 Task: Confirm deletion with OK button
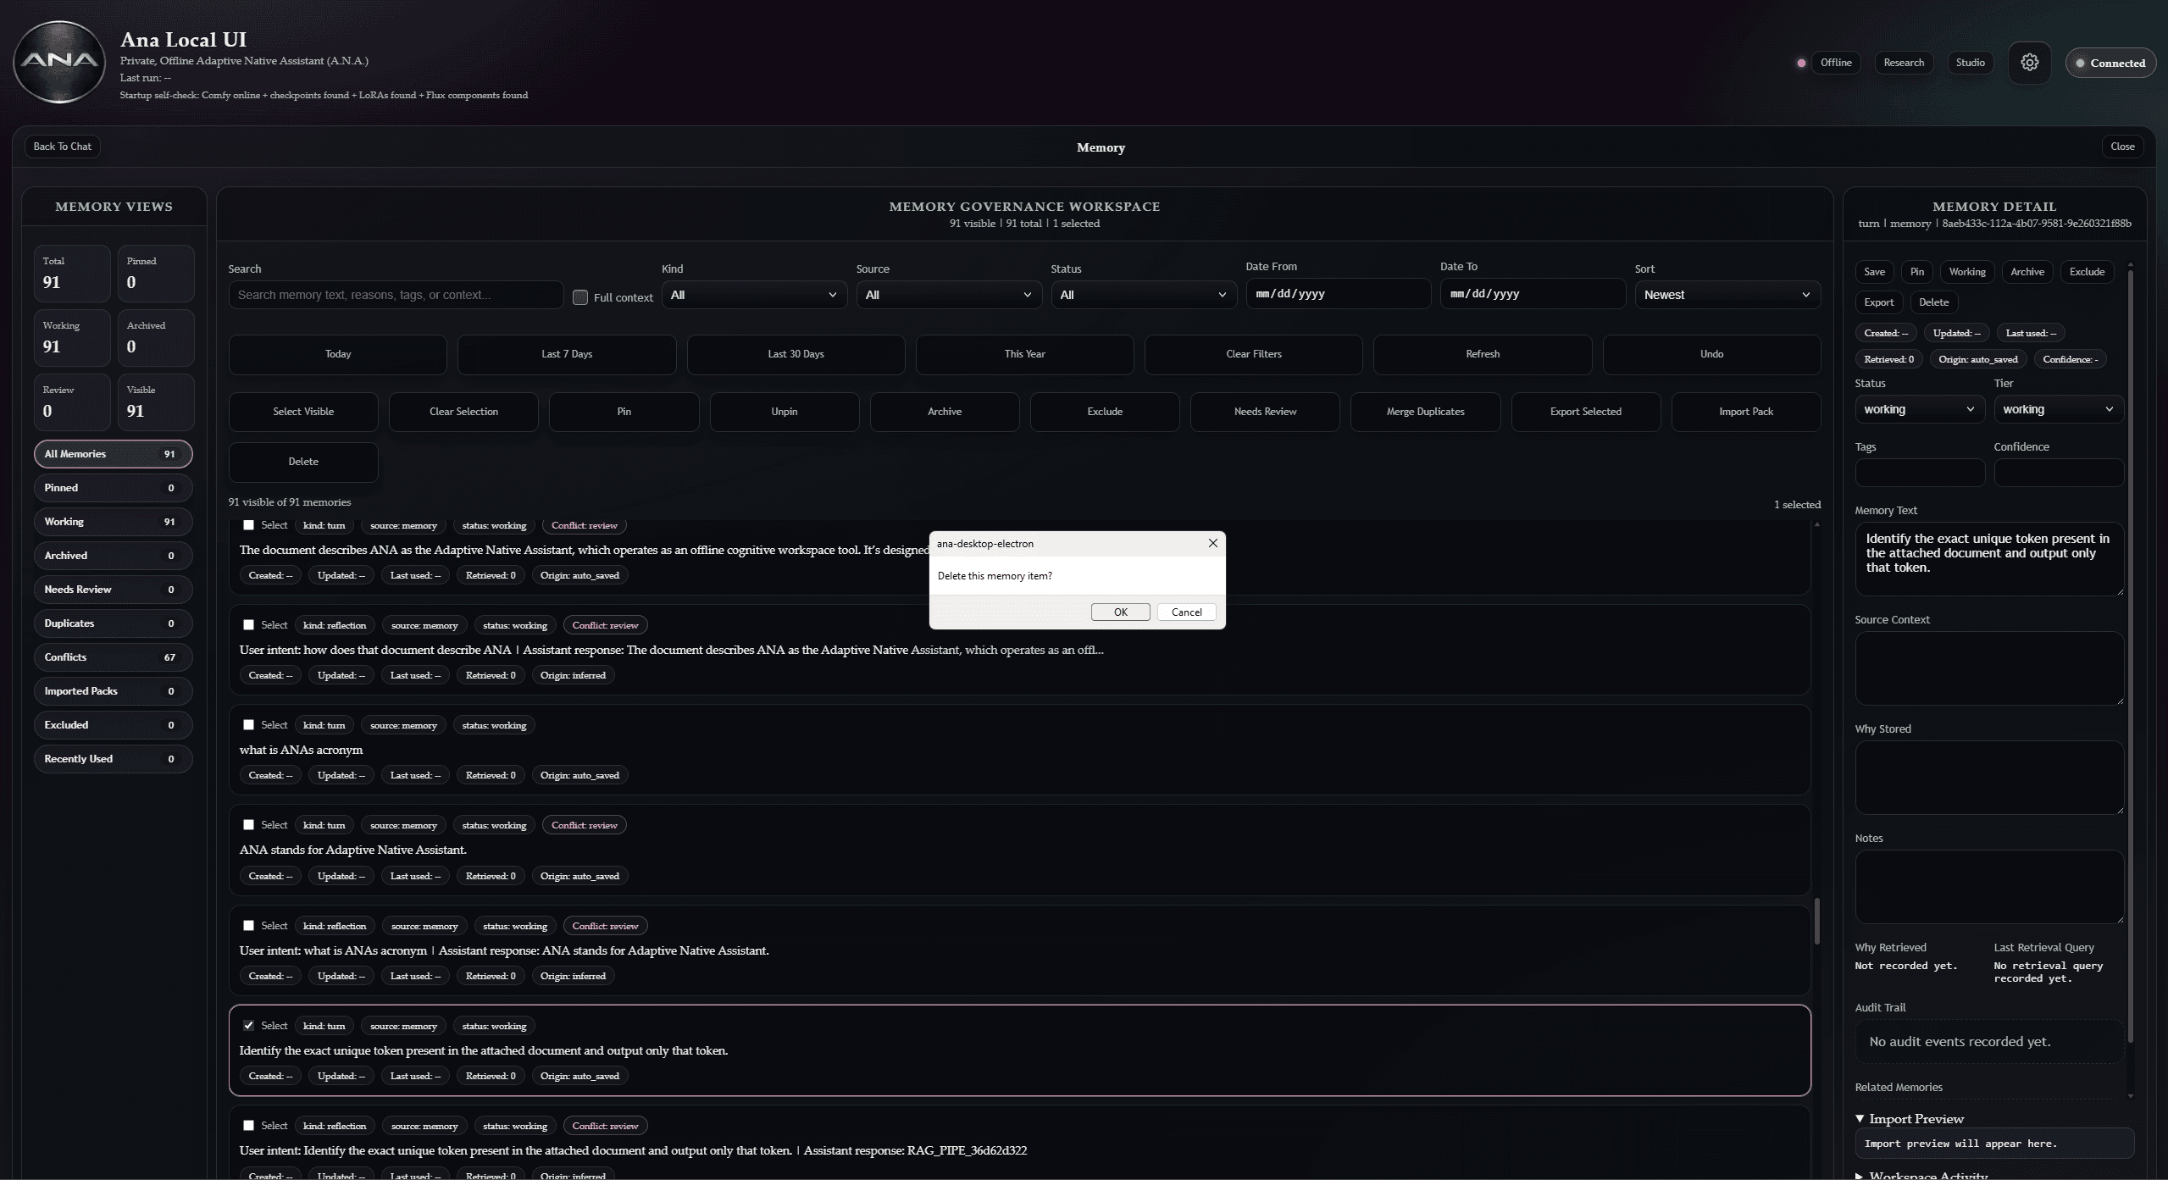(x=1120, y=612)
